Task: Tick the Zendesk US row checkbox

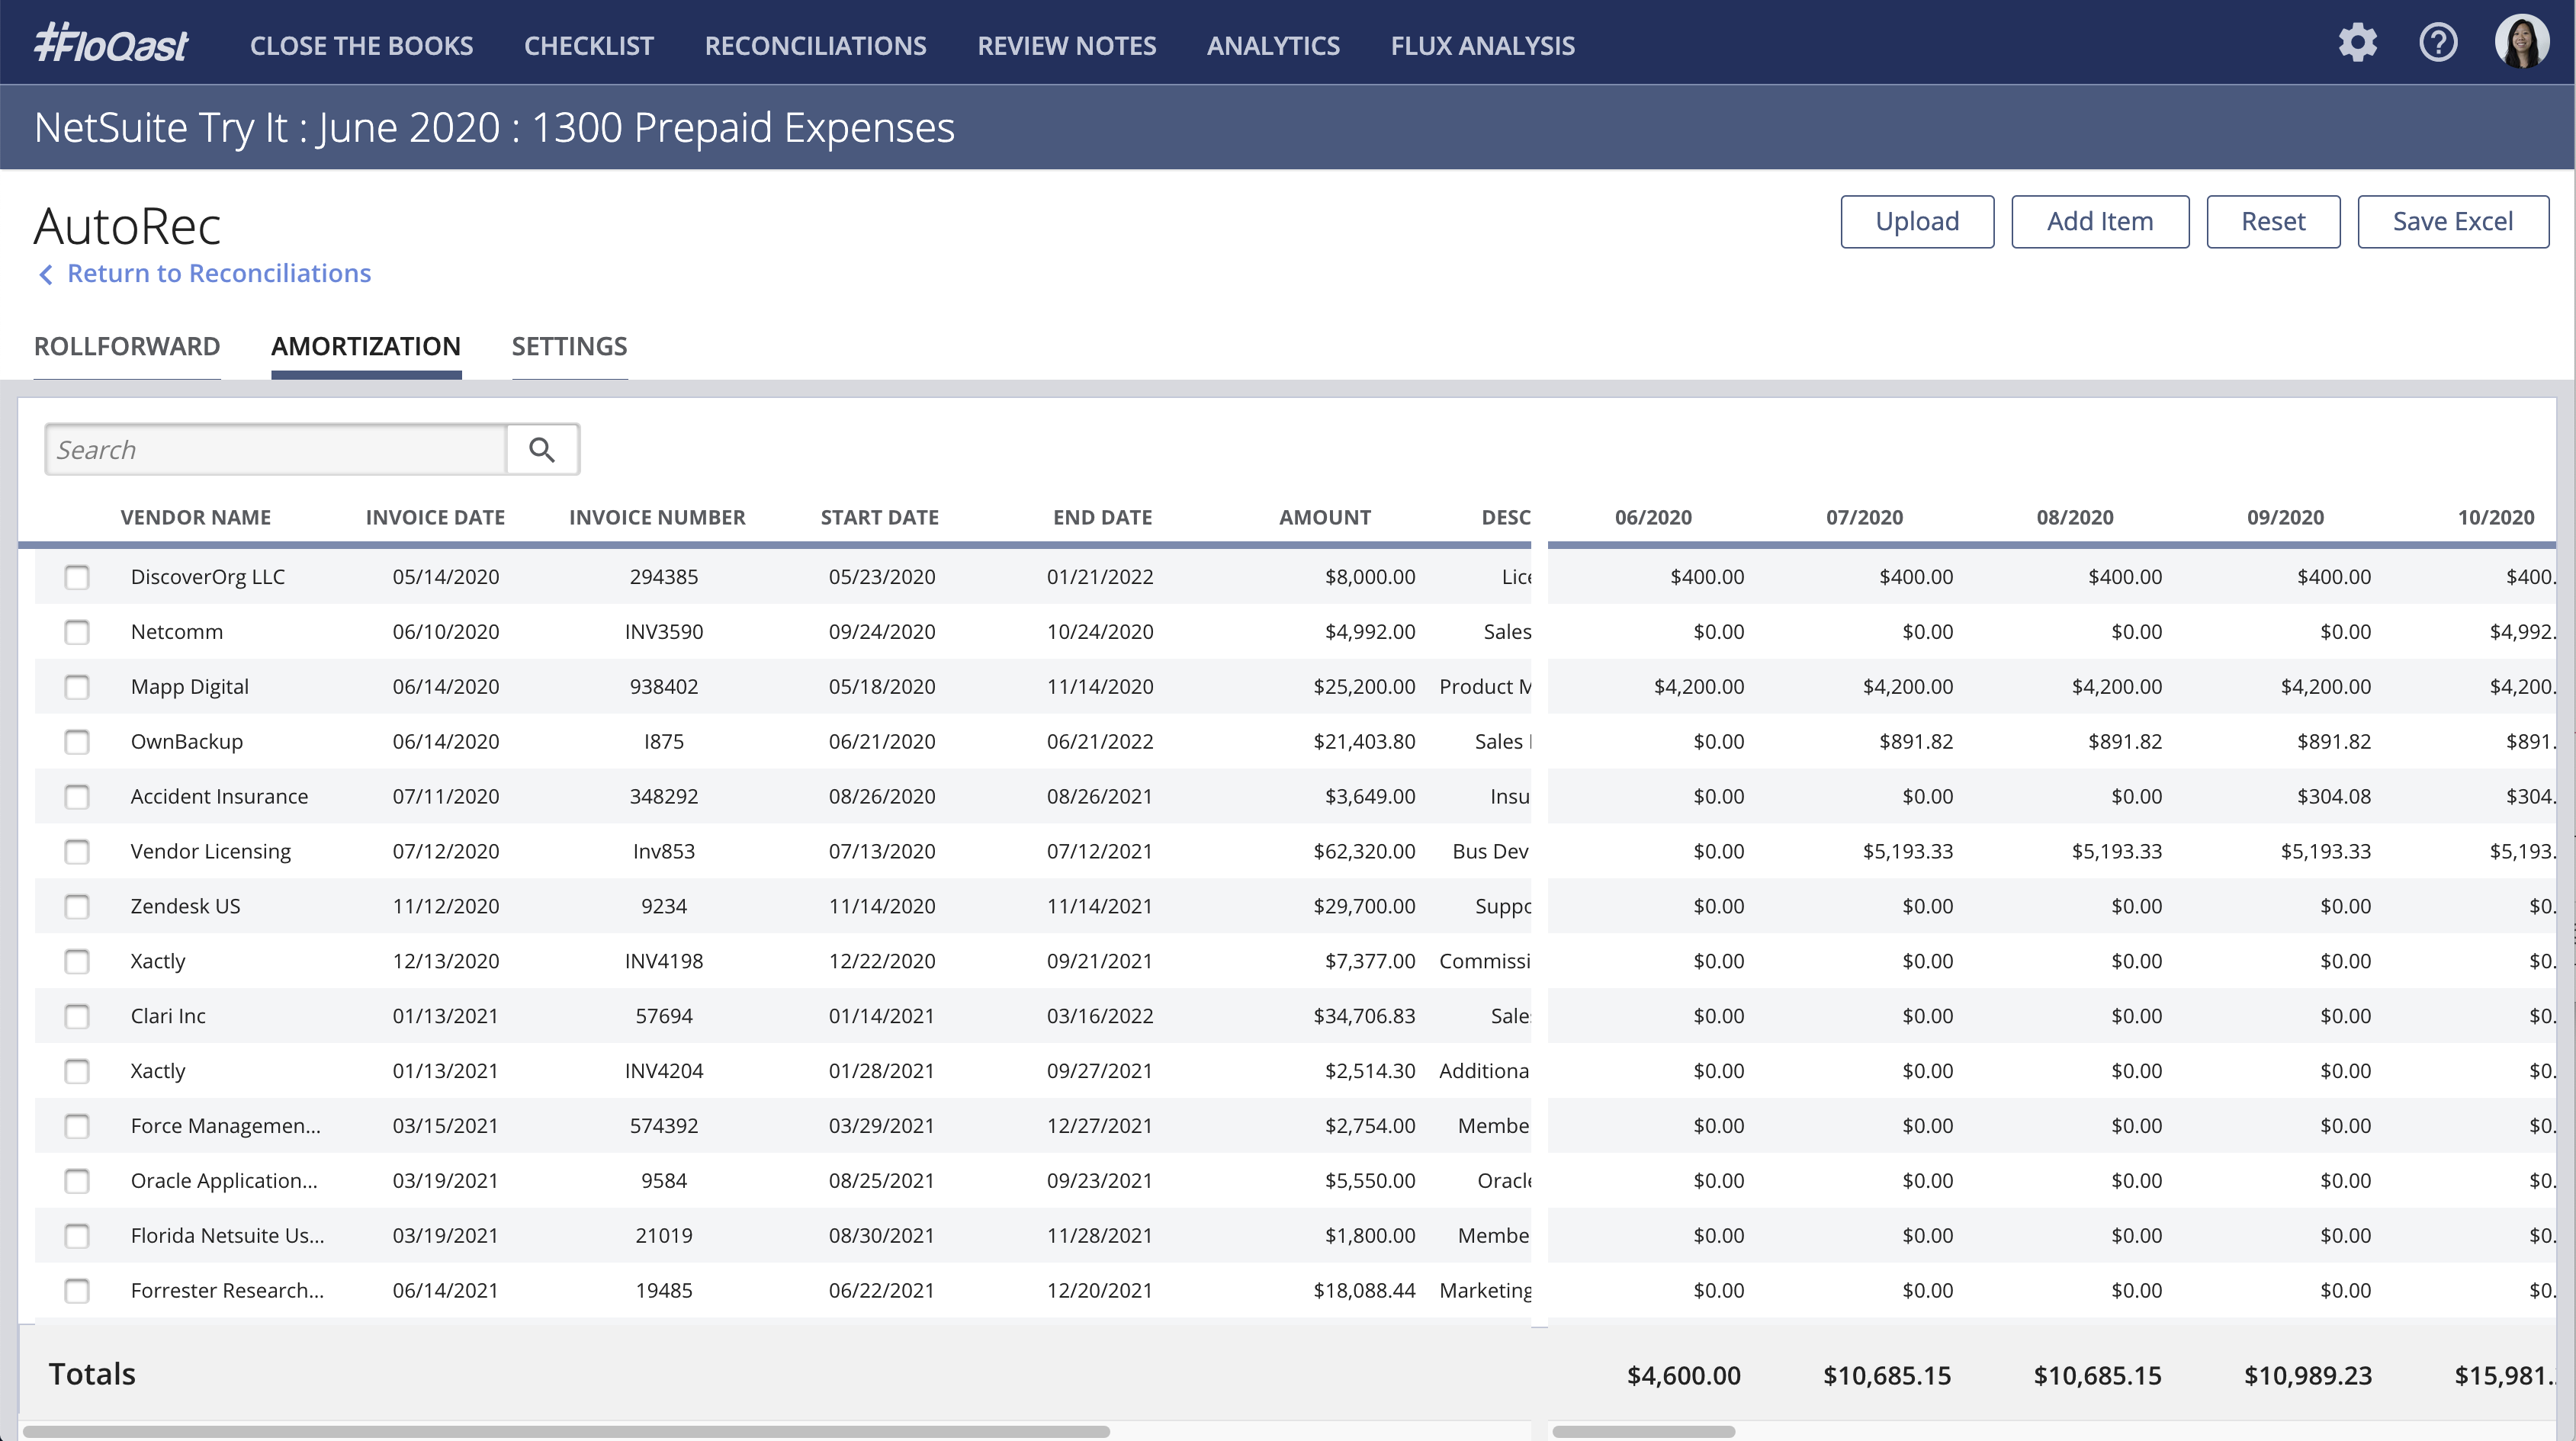Action: tap(77, 907)
